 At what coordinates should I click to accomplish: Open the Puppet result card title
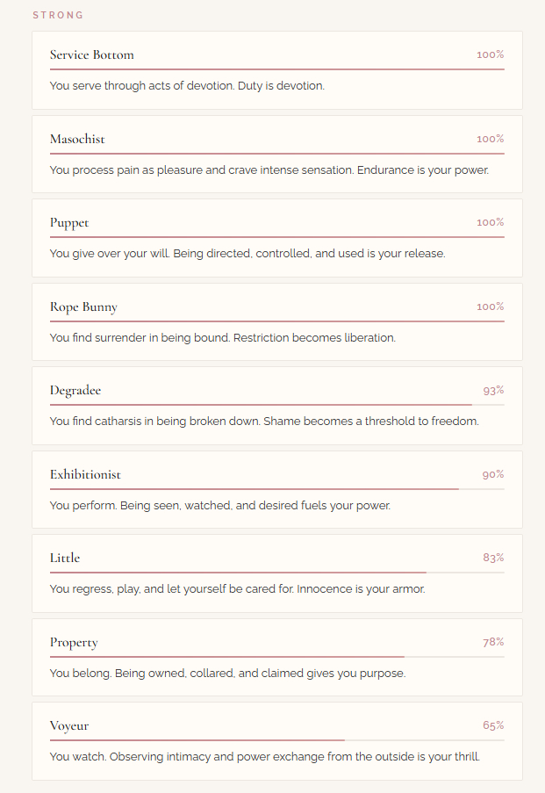[x=69, y=223]
